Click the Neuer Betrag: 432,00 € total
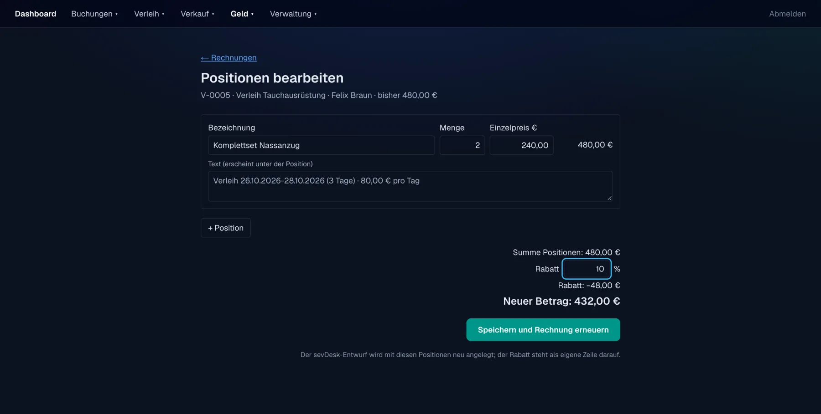This screenshot has height=414, width=821. (x=561, y=301)
